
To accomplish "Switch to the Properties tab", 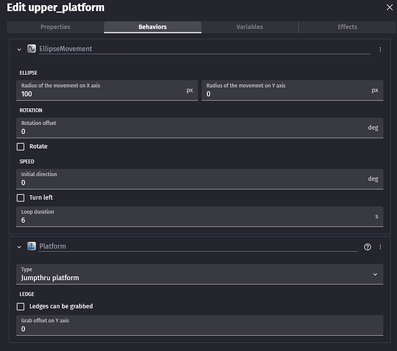I will pos(56,27).
